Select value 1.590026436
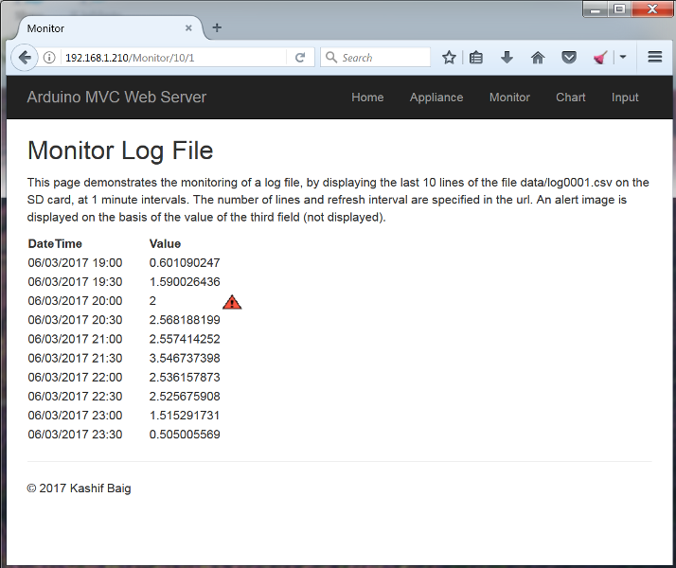The image size is (676, 568). tap(185, 282)
